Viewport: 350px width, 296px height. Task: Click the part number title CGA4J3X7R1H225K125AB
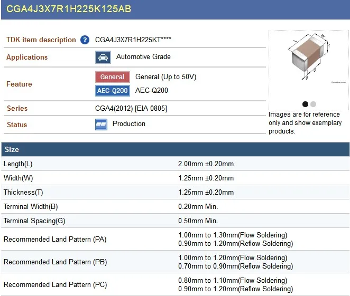click(69, 9)
